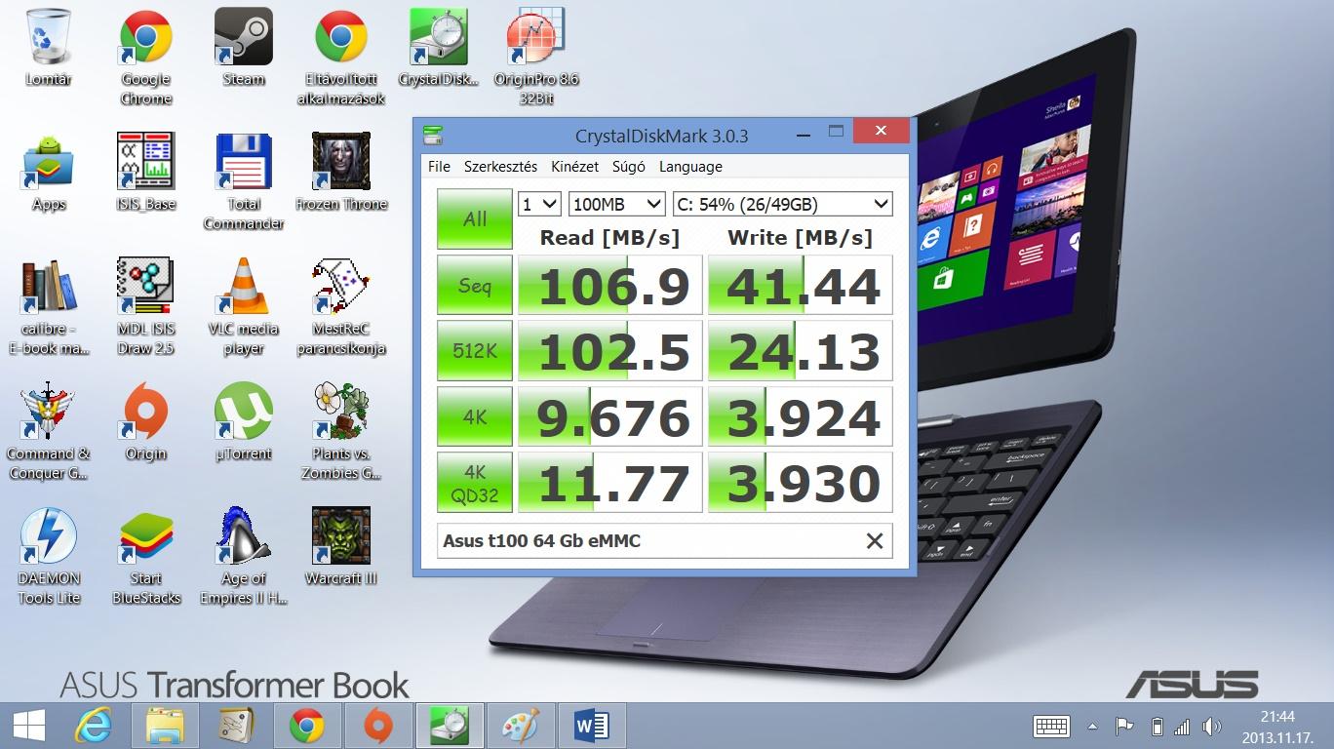The image size is (1334, 749).
Task: Open the Steam desktop shortcut
Action: [x=244, y=49]
